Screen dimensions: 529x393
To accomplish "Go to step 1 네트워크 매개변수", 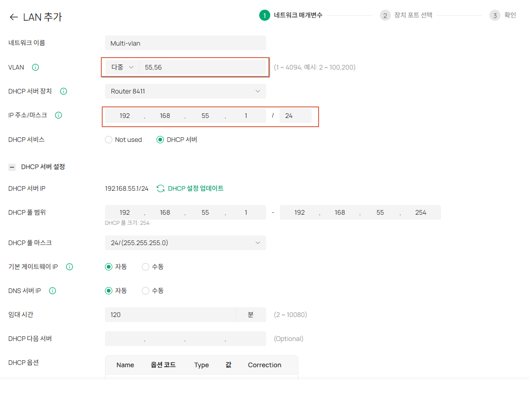I will [x=291, y=15].
